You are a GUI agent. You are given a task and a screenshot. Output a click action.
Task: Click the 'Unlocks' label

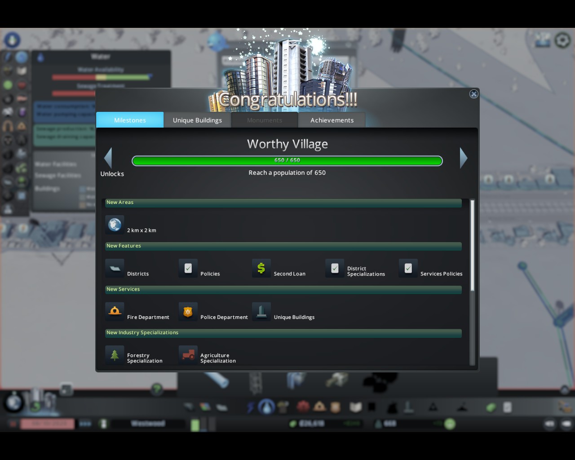[112, 174]
